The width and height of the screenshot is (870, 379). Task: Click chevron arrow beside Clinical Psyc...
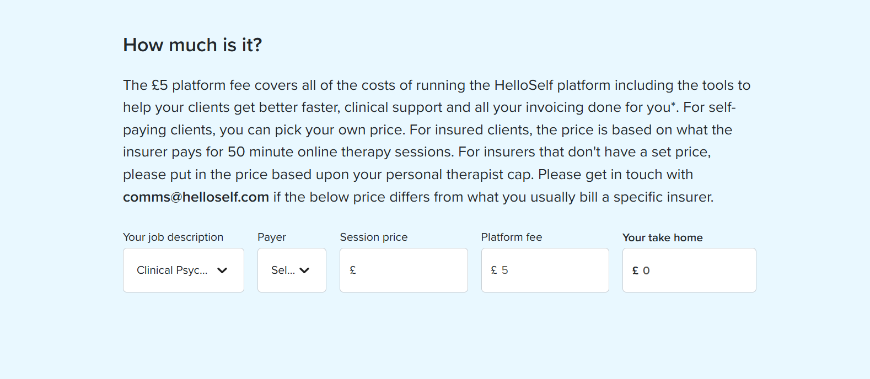tap(222, 270)
